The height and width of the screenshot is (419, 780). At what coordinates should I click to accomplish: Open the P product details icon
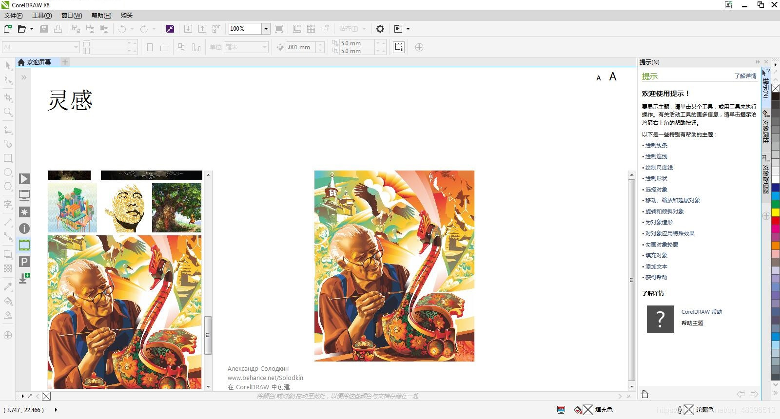pos(24,262)
